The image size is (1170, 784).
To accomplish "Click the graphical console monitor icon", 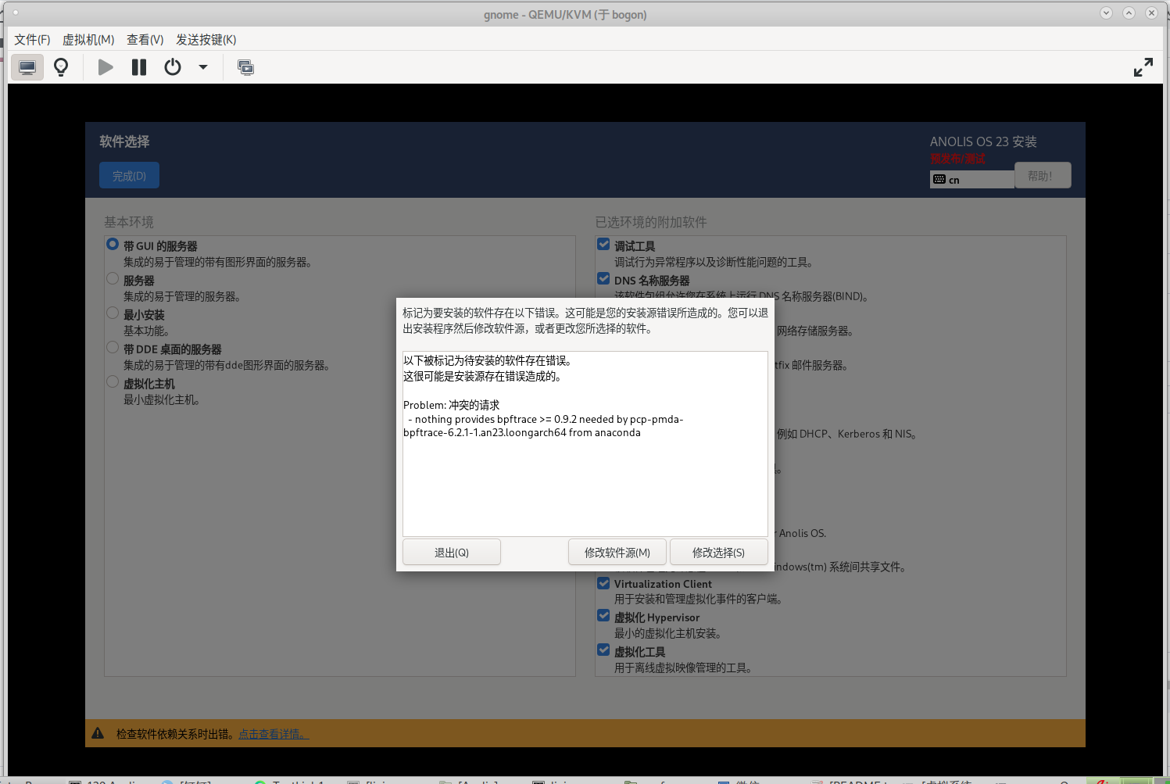I will click(x=27, y=67).
